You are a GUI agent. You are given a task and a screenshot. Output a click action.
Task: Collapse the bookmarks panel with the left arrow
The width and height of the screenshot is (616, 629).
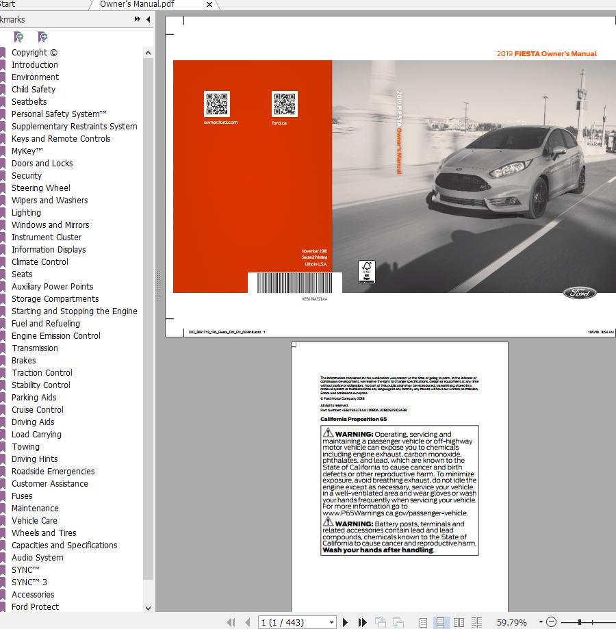click(149, 19)
